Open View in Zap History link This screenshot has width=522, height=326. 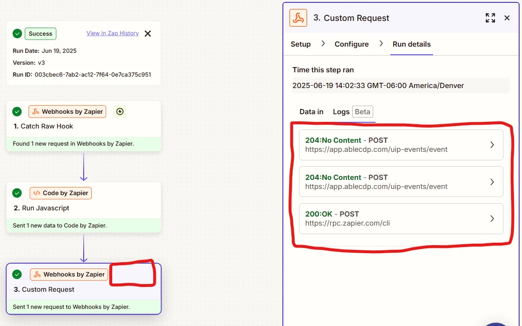point(113,33)
